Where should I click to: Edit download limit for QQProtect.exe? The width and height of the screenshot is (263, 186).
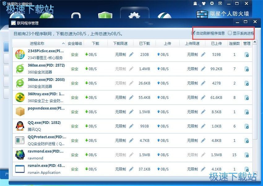[x=131, y=141]
